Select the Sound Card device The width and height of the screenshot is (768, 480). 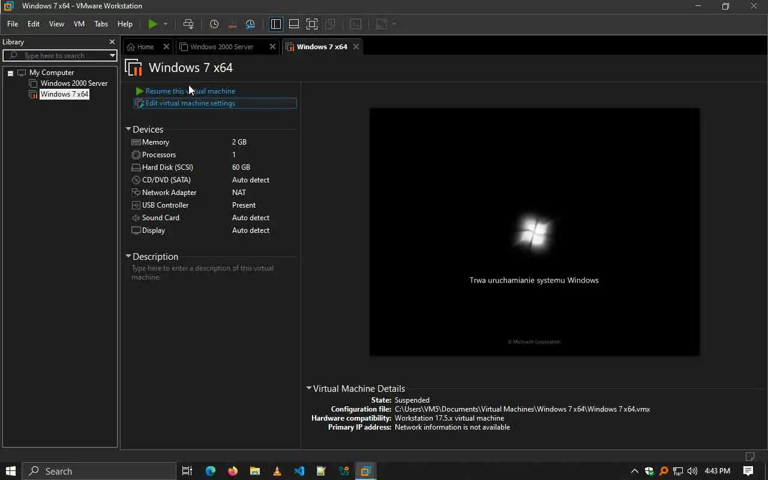pyautogui.click(x=213, y=218)
